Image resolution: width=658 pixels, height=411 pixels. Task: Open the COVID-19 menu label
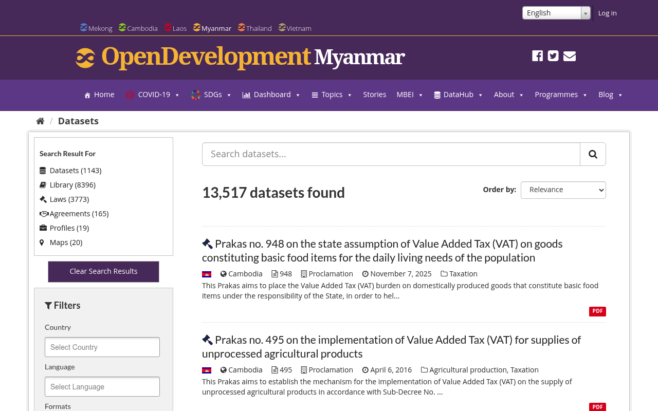click(154, 95)
